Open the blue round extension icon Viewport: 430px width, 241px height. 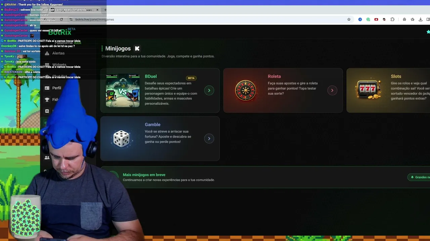360,19
